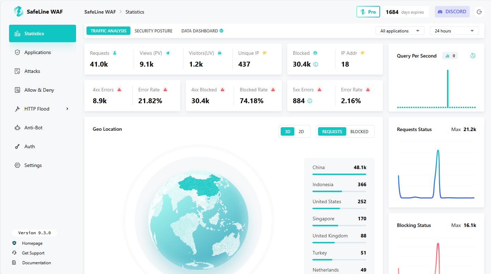The width and height of the screenshot is (491, 274).
Task: Switch Geo Location to 3D view
Action: click(288, 131)
